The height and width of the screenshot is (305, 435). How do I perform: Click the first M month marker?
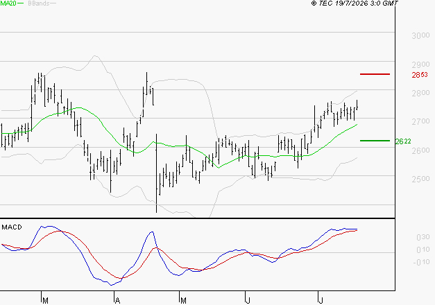[x=46, y=301]
